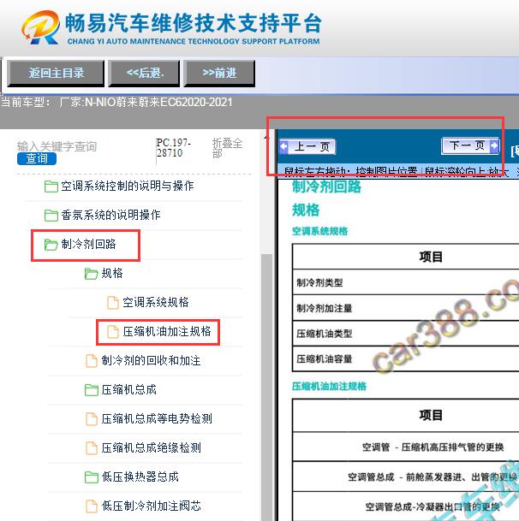Go forward using >>前进 button
The width and height of the screenshot is (519, 521).
click(219, 73)
